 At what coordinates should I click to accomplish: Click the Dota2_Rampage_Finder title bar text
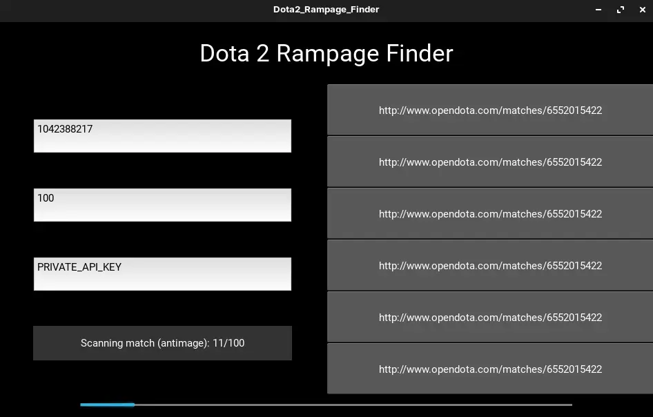326,10
